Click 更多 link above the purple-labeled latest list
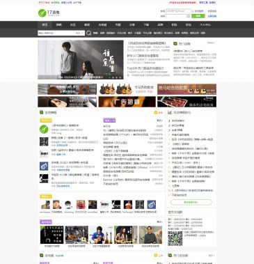Screen dimensions: 254x264 159,121
